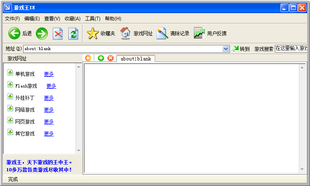Expand the 单机游戏 plus icon
310x186 pixels.
pyautogui.click(x=10, y=72)
